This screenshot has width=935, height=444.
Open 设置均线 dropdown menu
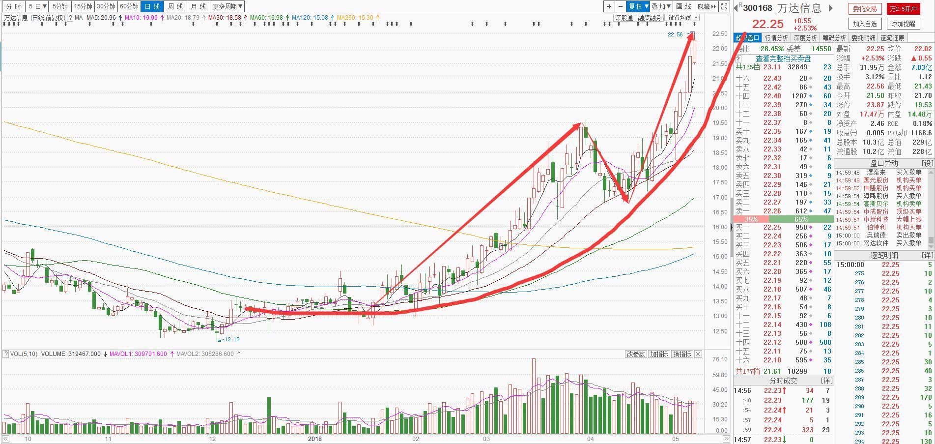pos(681,18)
